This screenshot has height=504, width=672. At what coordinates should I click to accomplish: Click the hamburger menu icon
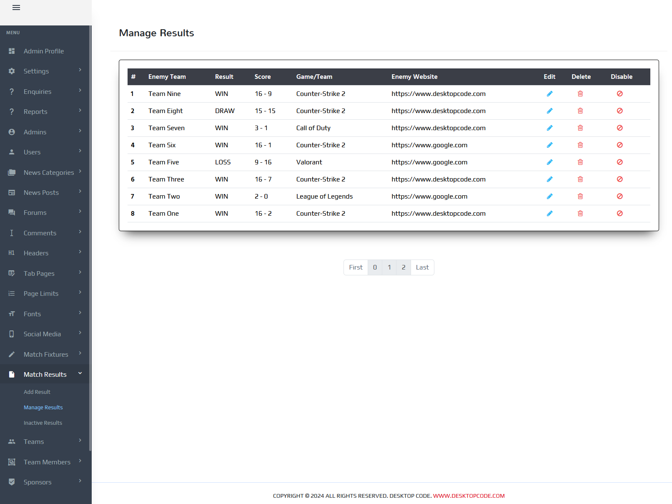tap(16, 8)
